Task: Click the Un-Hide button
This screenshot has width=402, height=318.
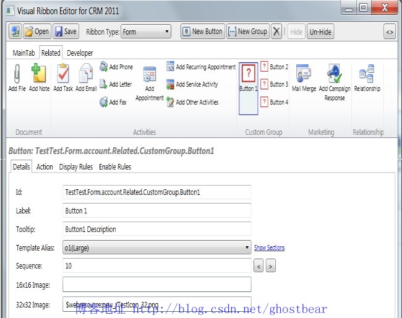Action: click(x=320, y=32)
